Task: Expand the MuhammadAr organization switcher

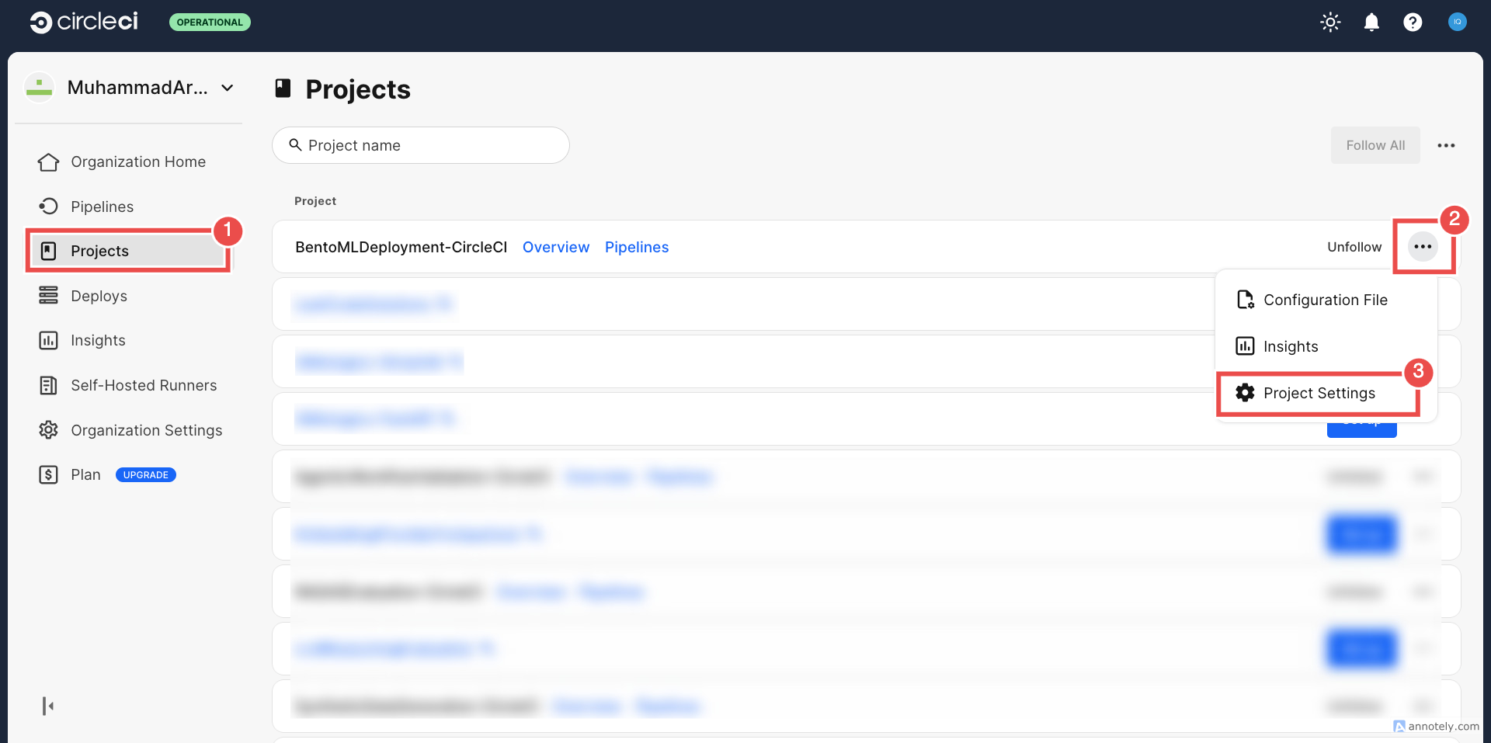Action: 226,88
